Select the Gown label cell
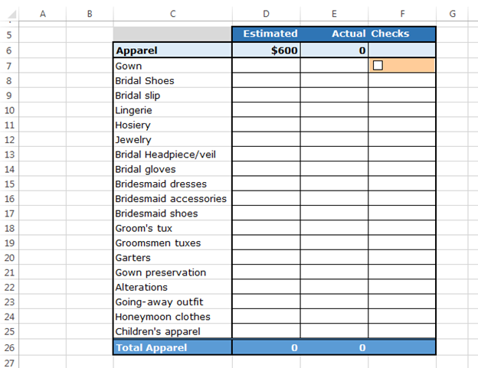The height and width of the screenshot is (368, 478). 172,66
